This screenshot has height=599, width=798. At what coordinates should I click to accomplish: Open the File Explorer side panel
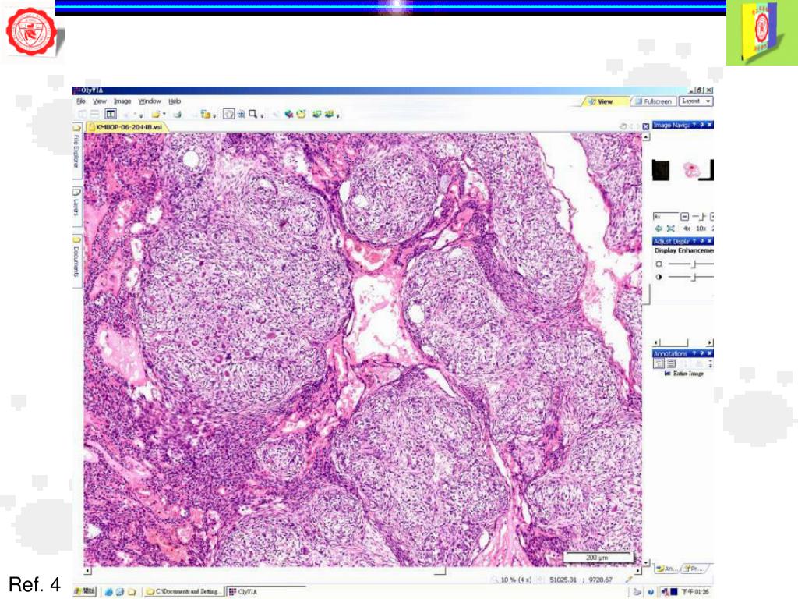click(x=77, y=151)
